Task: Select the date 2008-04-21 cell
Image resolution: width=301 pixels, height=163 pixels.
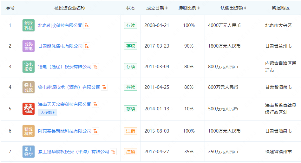Action: [157, 25]
